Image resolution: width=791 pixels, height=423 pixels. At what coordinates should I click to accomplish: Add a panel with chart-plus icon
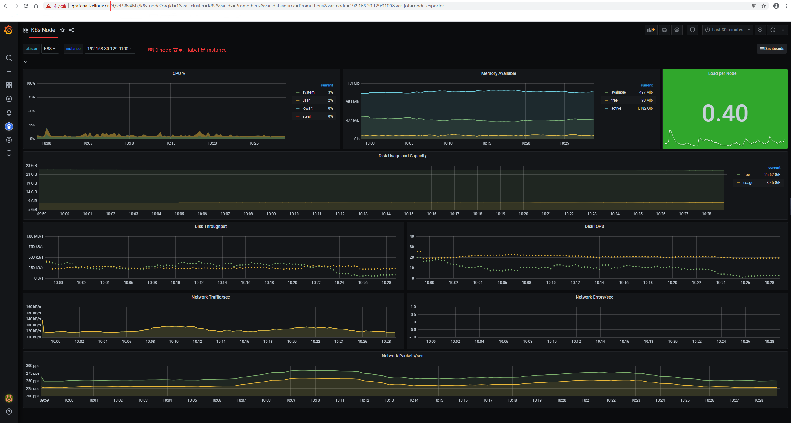(651, 30)
